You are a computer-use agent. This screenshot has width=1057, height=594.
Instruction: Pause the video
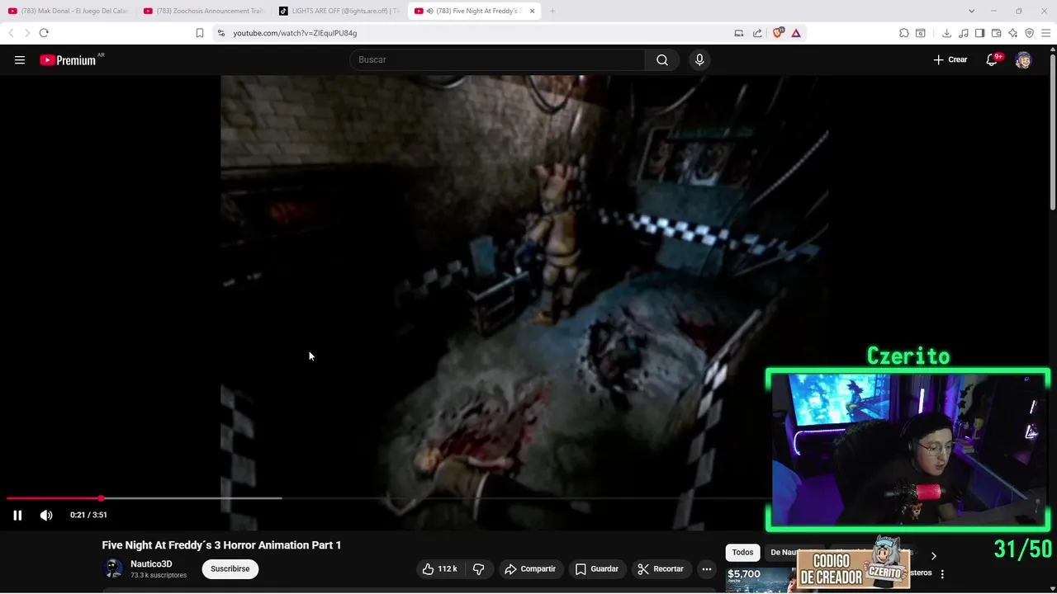17,515
